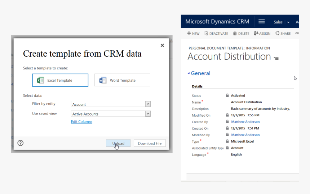Click the Name field value Account Distribution

(x=246, y=102)
